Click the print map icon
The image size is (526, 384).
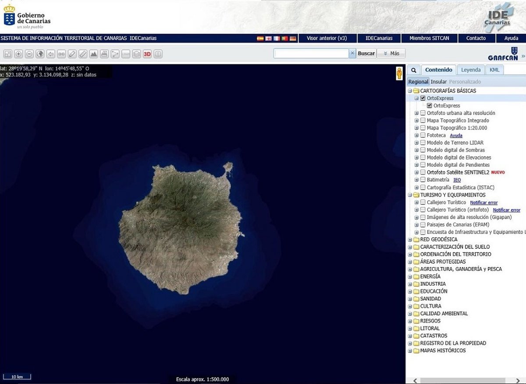[x=104, y=54]
